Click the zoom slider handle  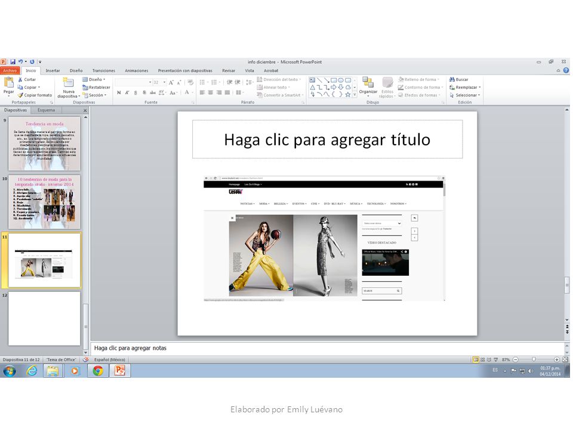click(534, 360)
